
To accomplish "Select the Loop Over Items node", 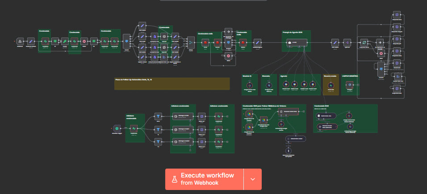I will [x=364, y=42].
